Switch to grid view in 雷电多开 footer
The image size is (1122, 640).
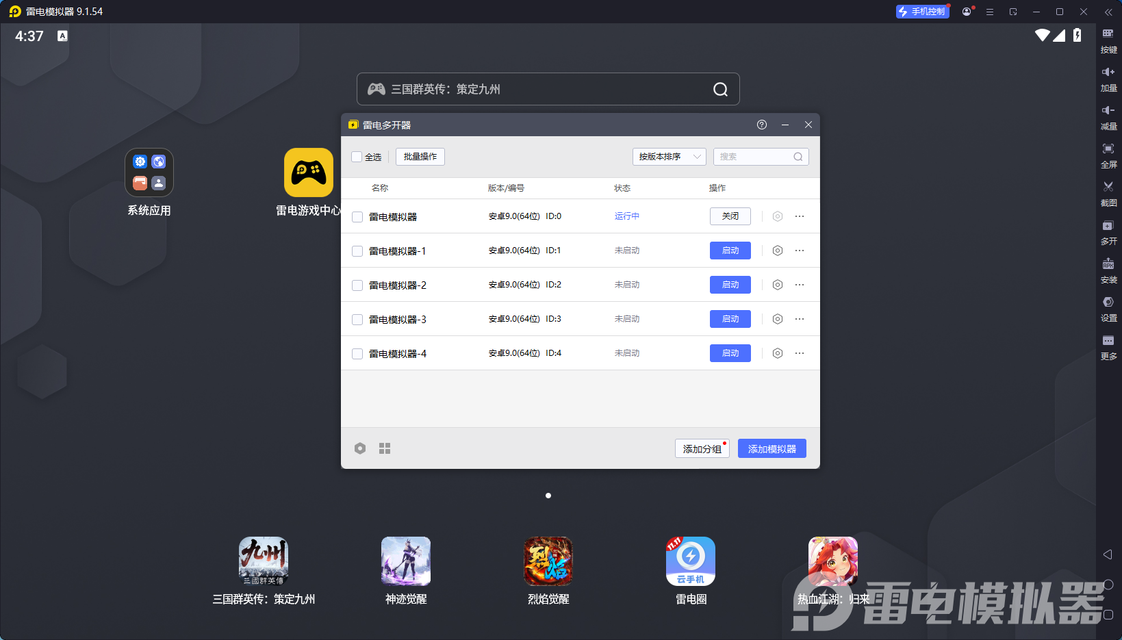pyautogui.click(x=385, y=448)
